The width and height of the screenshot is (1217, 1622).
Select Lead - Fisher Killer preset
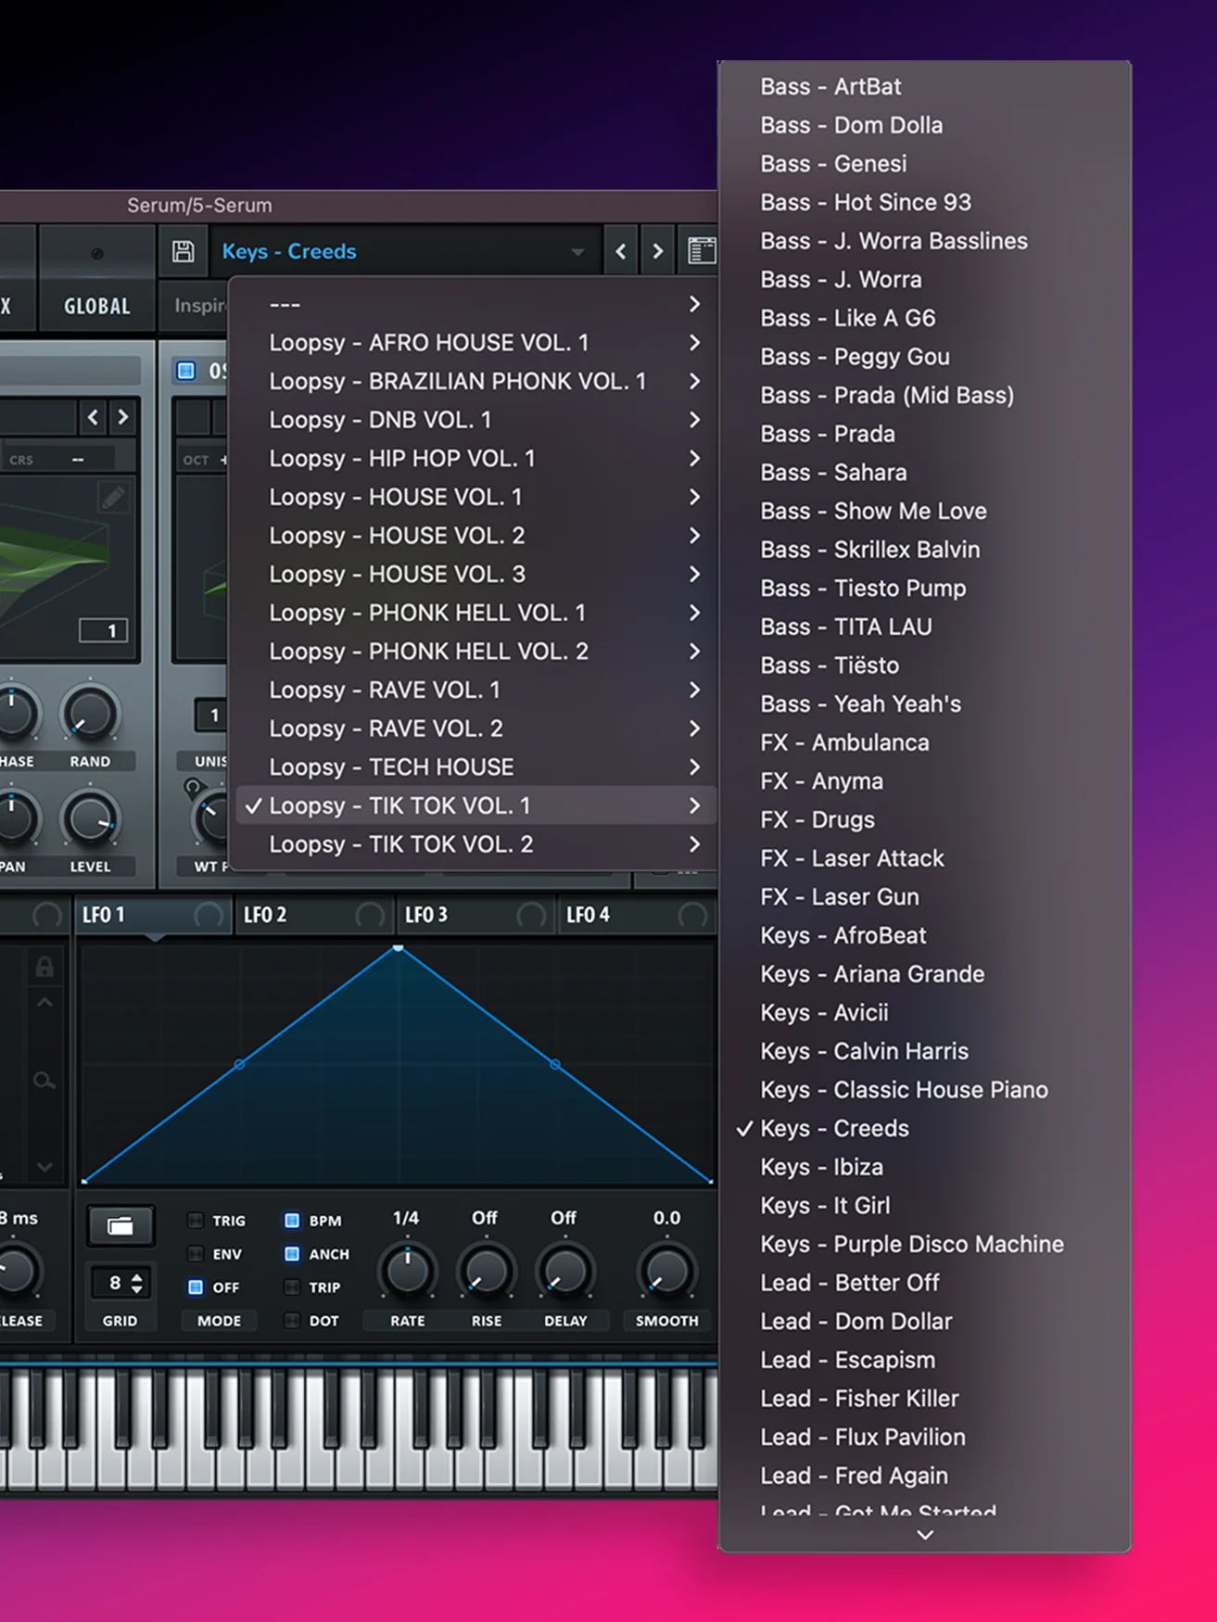[x=924, y=1399]
